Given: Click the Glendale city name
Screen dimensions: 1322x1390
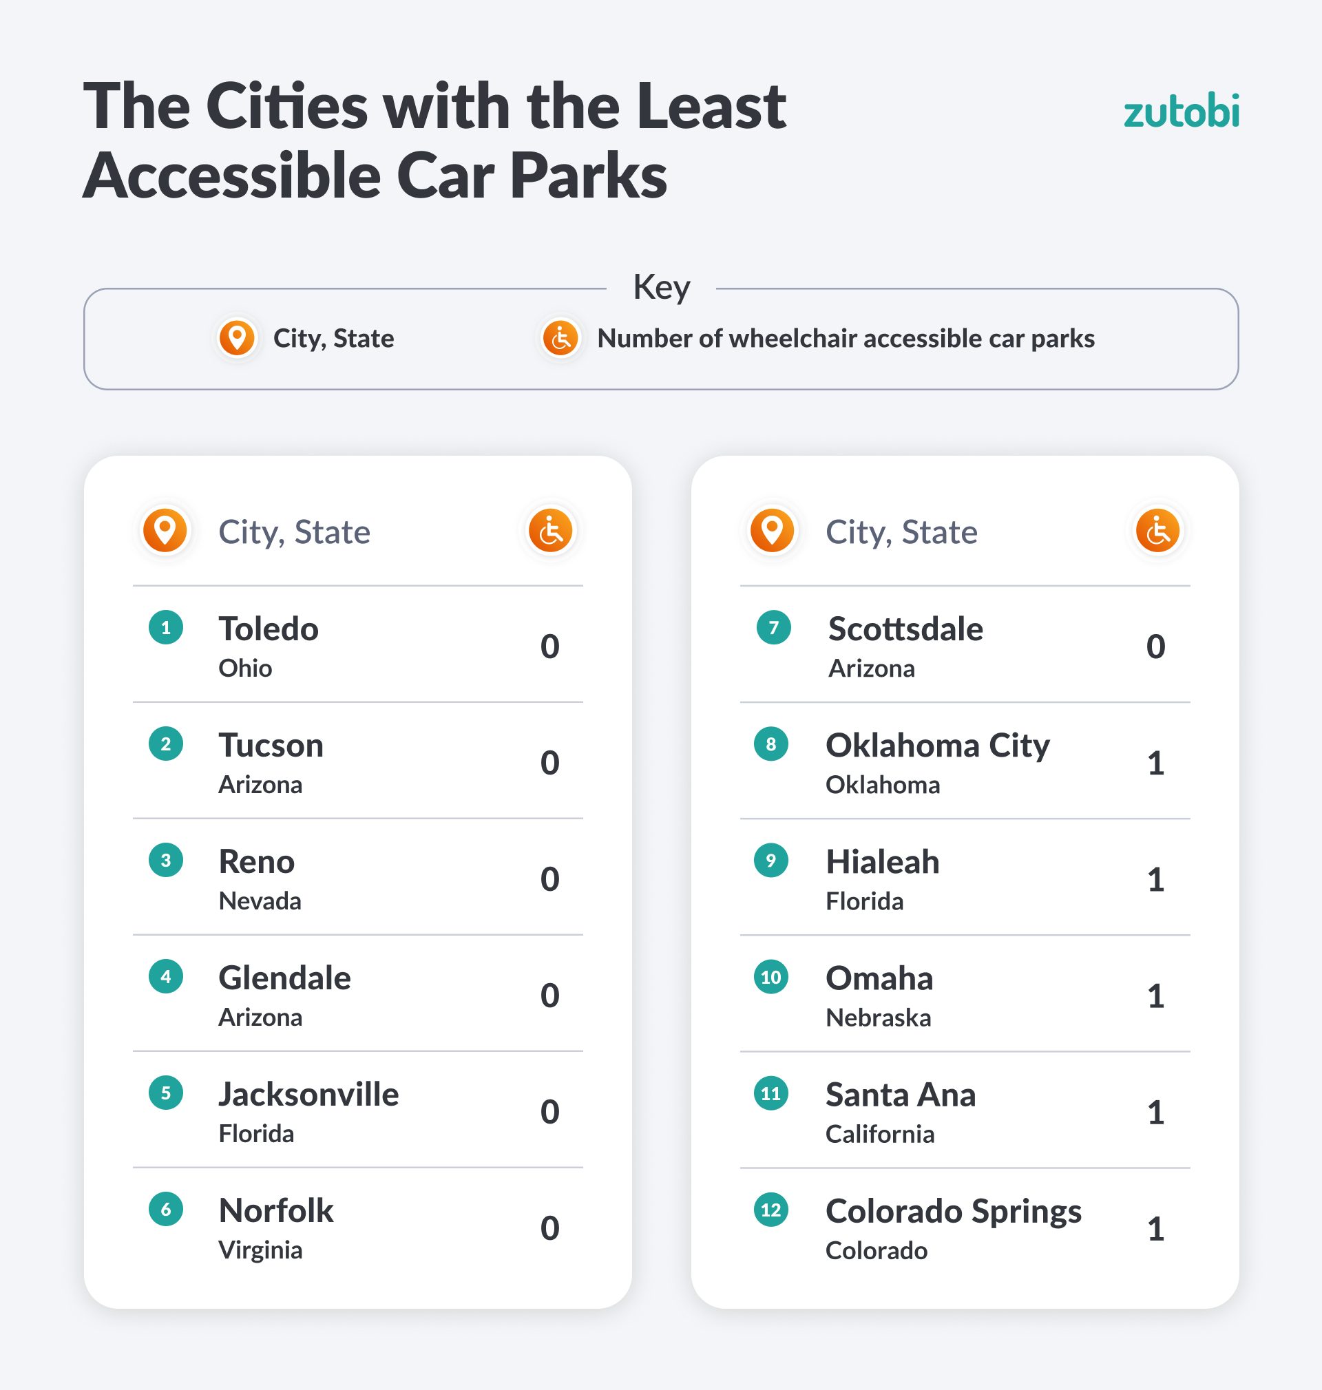Looking at the screenshot, I should click(284, 978).
